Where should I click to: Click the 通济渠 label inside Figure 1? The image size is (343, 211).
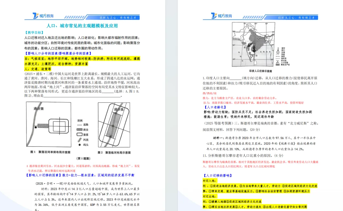(38, 109)
